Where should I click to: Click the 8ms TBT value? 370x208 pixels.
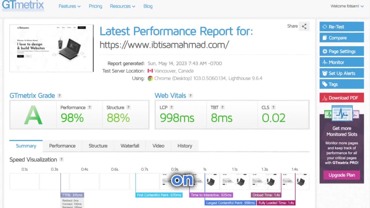coord(221,118)
